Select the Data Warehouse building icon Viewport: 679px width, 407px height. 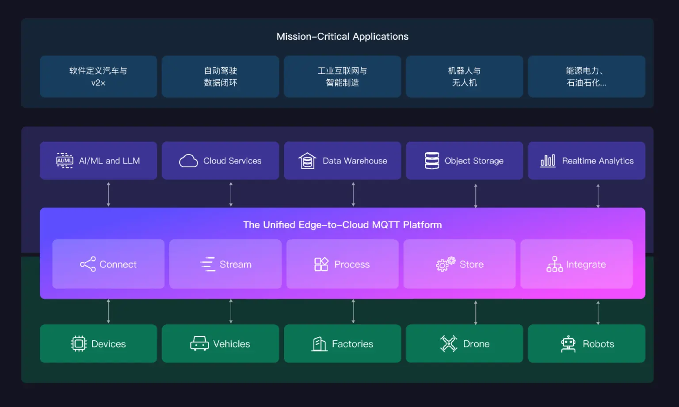pos(307,161)
